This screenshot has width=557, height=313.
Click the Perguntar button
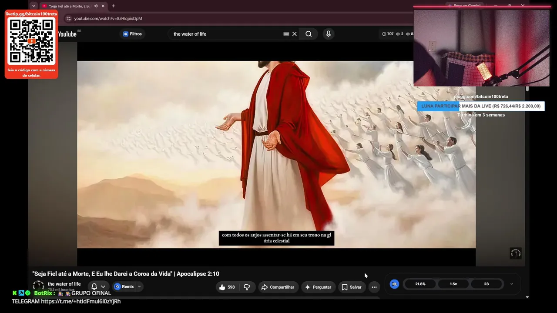318,287
